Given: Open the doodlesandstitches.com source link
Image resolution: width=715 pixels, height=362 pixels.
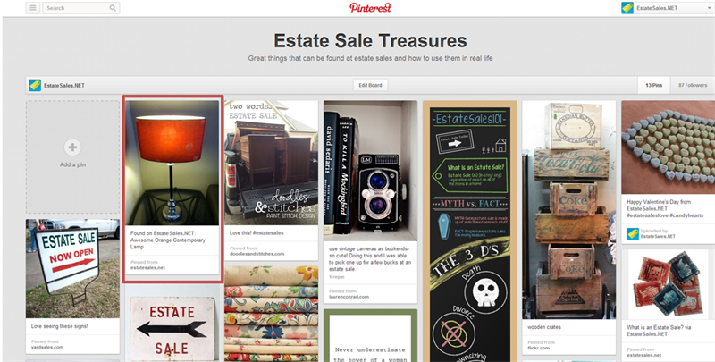Looking at the screenshot, I should [x=257, y=254].
